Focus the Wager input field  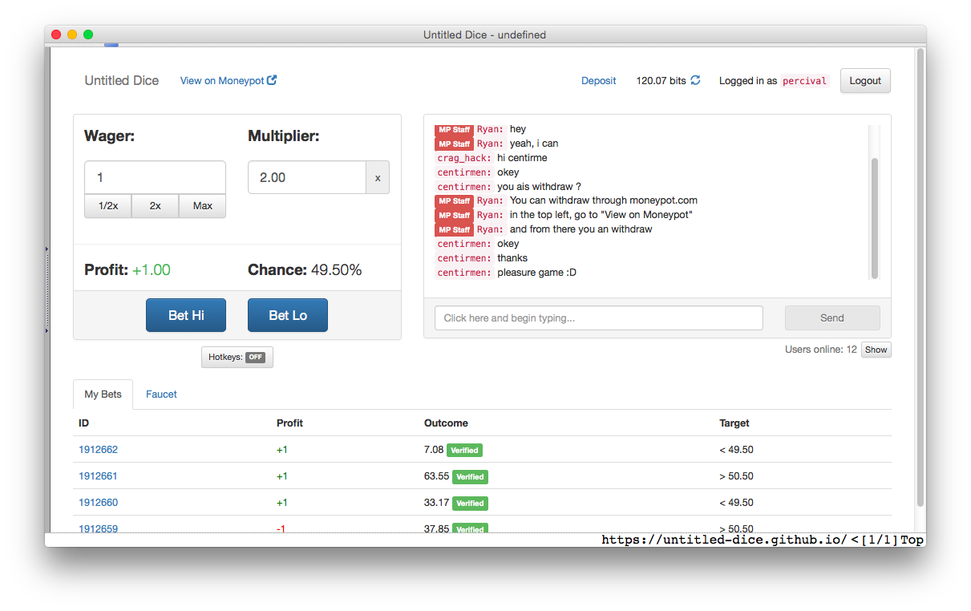tap(155, 177)
